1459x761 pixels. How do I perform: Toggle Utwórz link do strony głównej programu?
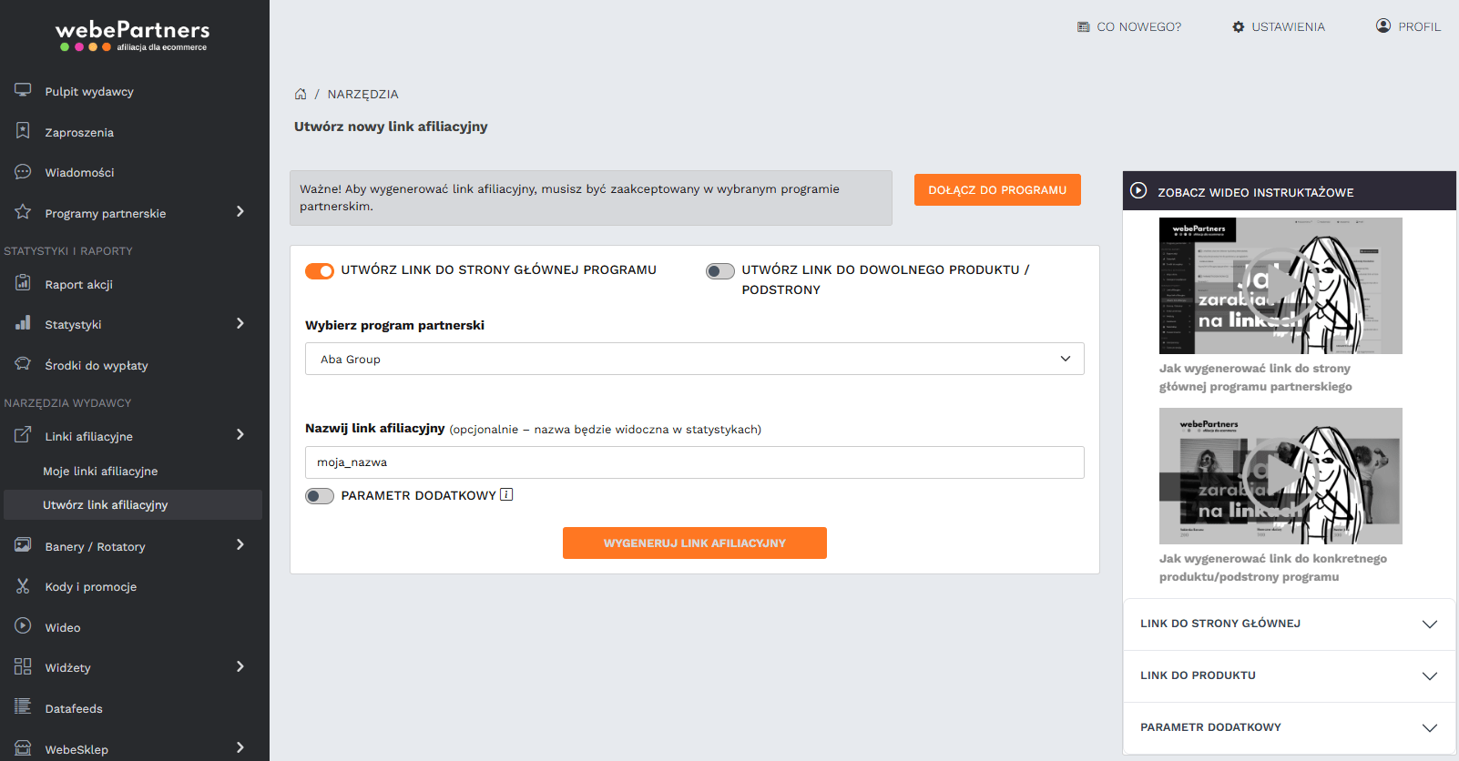[320, 271]
